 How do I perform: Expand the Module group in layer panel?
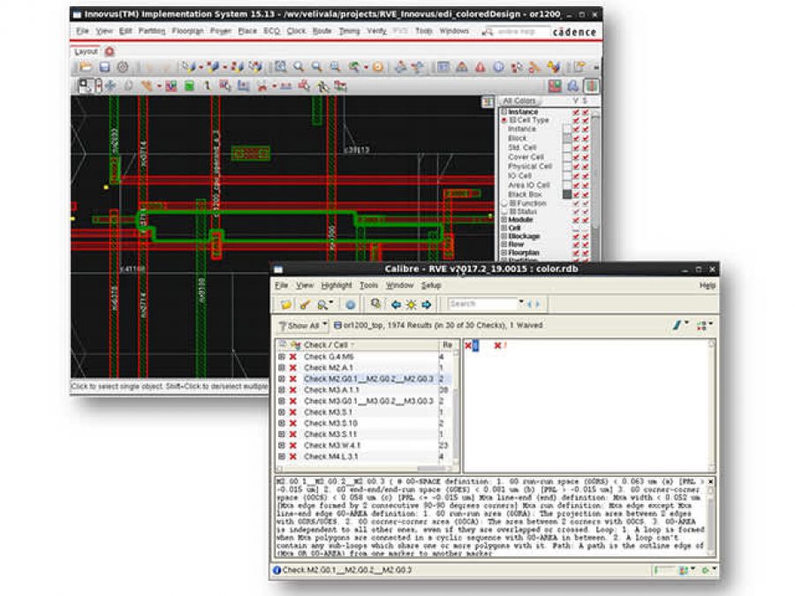[504, 219]
